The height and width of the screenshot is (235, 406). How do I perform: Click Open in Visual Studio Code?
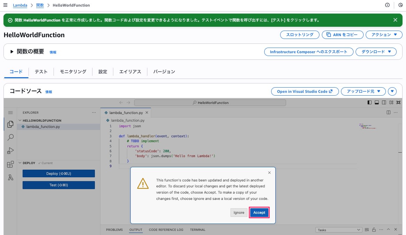[305, 91]
